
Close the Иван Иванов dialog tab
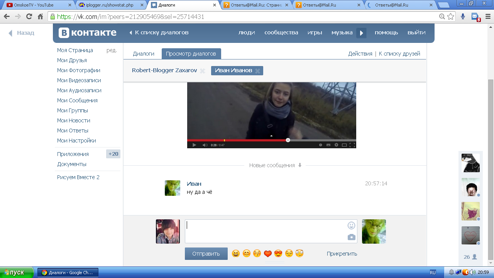pyautogui.click(x=257, y=71)
